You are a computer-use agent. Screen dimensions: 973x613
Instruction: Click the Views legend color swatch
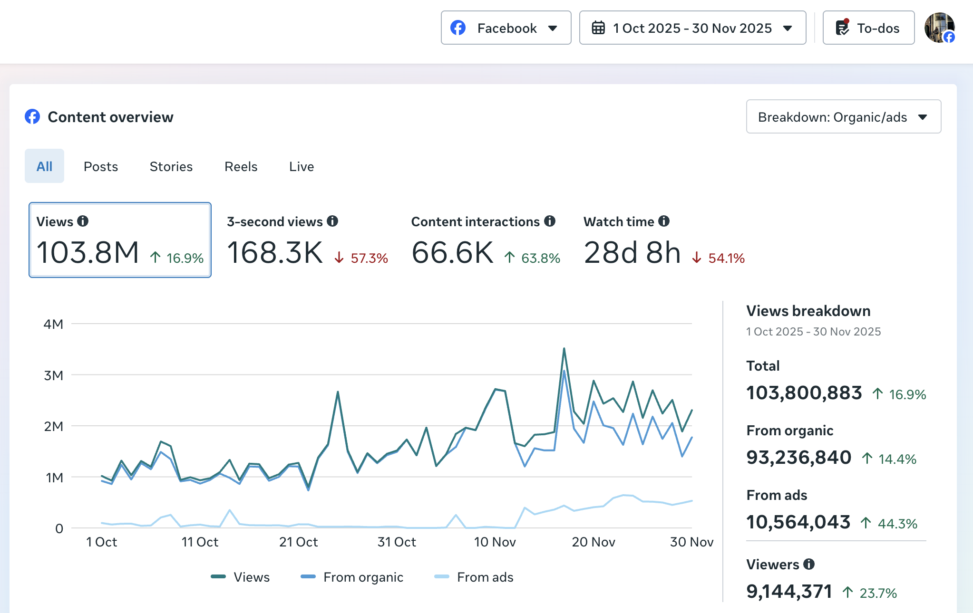pos(218,577)
